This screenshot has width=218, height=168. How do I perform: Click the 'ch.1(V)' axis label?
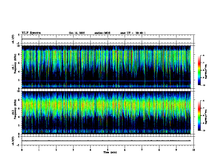(x=13, y=39)
